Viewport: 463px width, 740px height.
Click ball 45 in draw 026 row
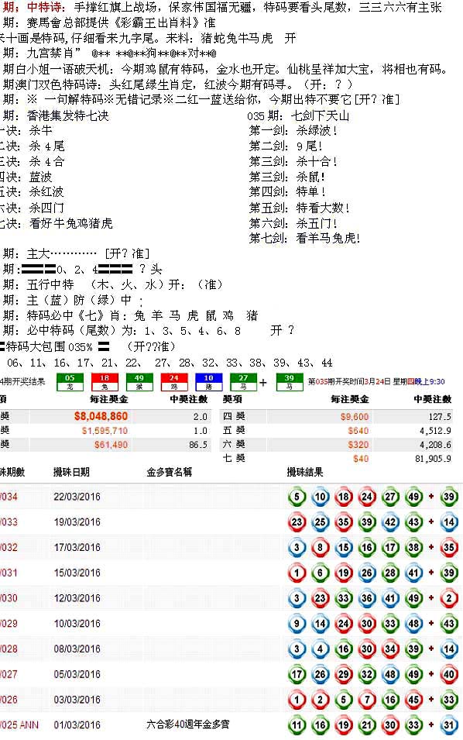413,700
